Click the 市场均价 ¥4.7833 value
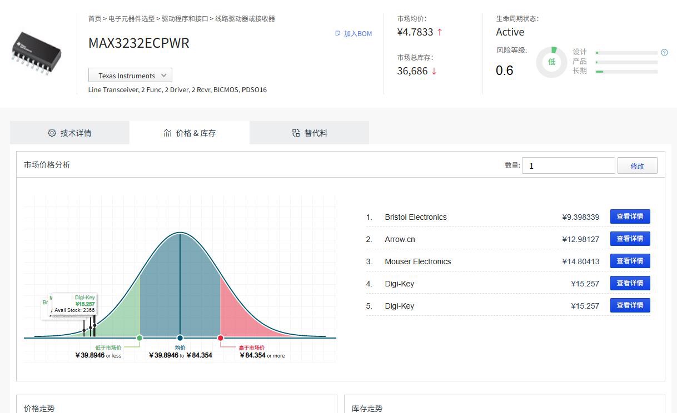The height and width of the screenshot is (413, 677). click(415, 32)
